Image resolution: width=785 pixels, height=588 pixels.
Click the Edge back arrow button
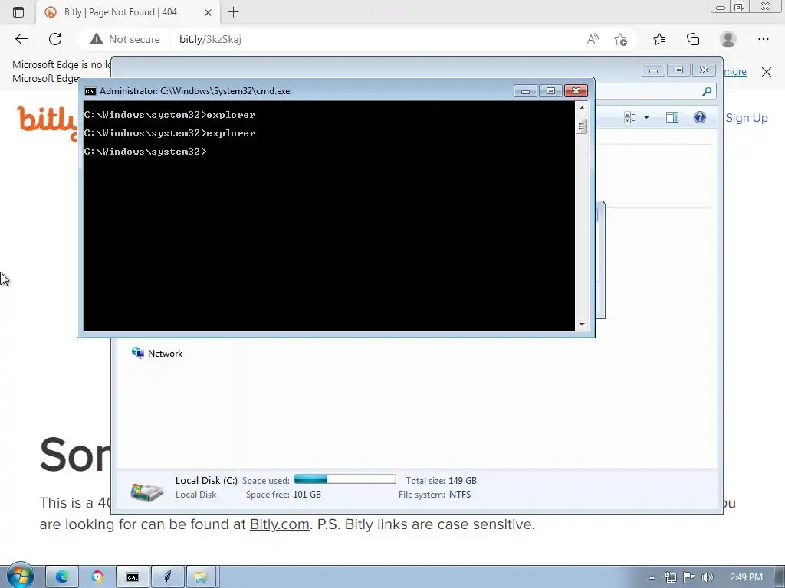(x=21, y=39)
